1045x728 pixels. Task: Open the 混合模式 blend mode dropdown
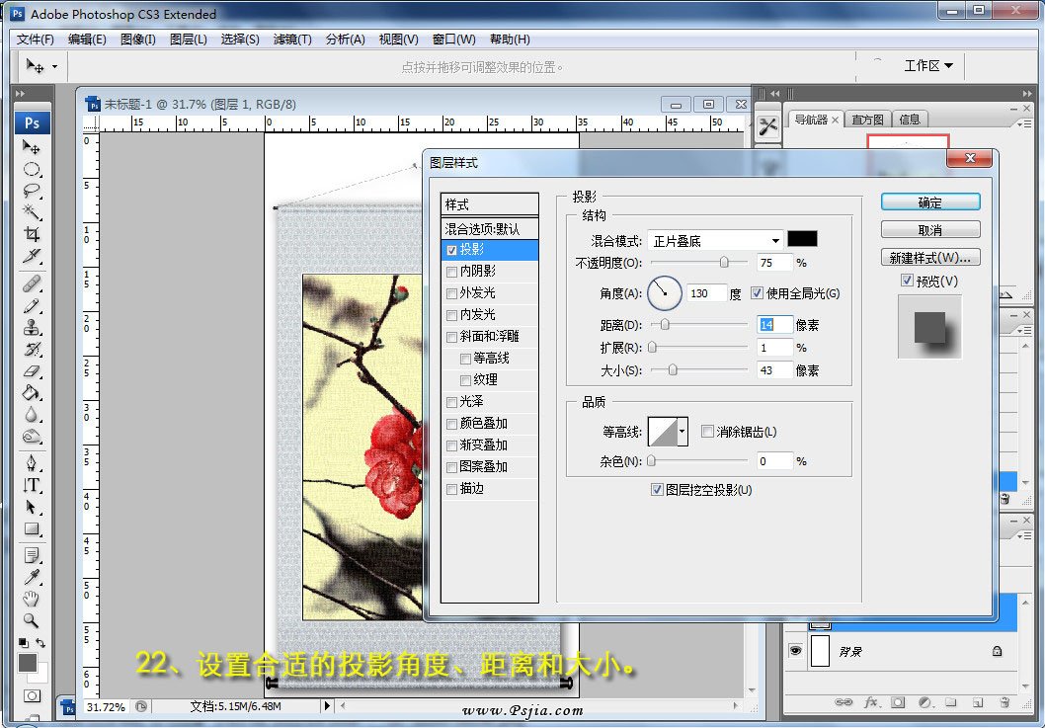(x=715, y=240)
